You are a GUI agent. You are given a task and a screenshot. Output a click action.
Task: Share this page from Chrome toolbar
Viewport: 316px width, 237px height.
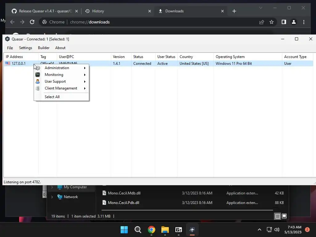pos(262,22)
